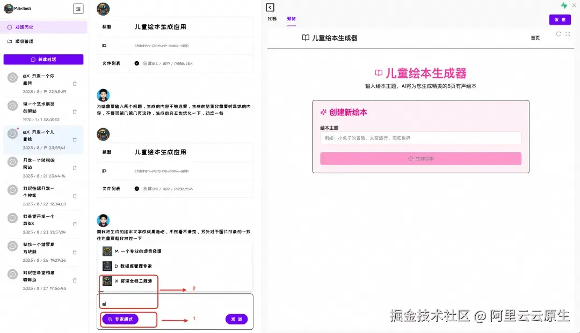Click the 发布 publish button
580x333 pixels.
(x=560, y=19)
